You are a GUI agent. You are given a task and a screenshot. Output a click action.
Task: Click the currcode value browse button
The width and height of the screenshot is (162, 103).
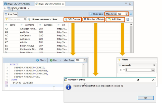tap(153, 70)
